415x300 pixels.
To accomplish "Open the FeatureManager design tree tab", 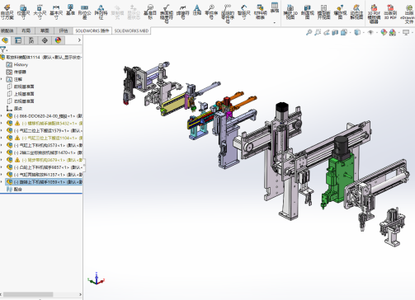I will click(x=5, y=40).
